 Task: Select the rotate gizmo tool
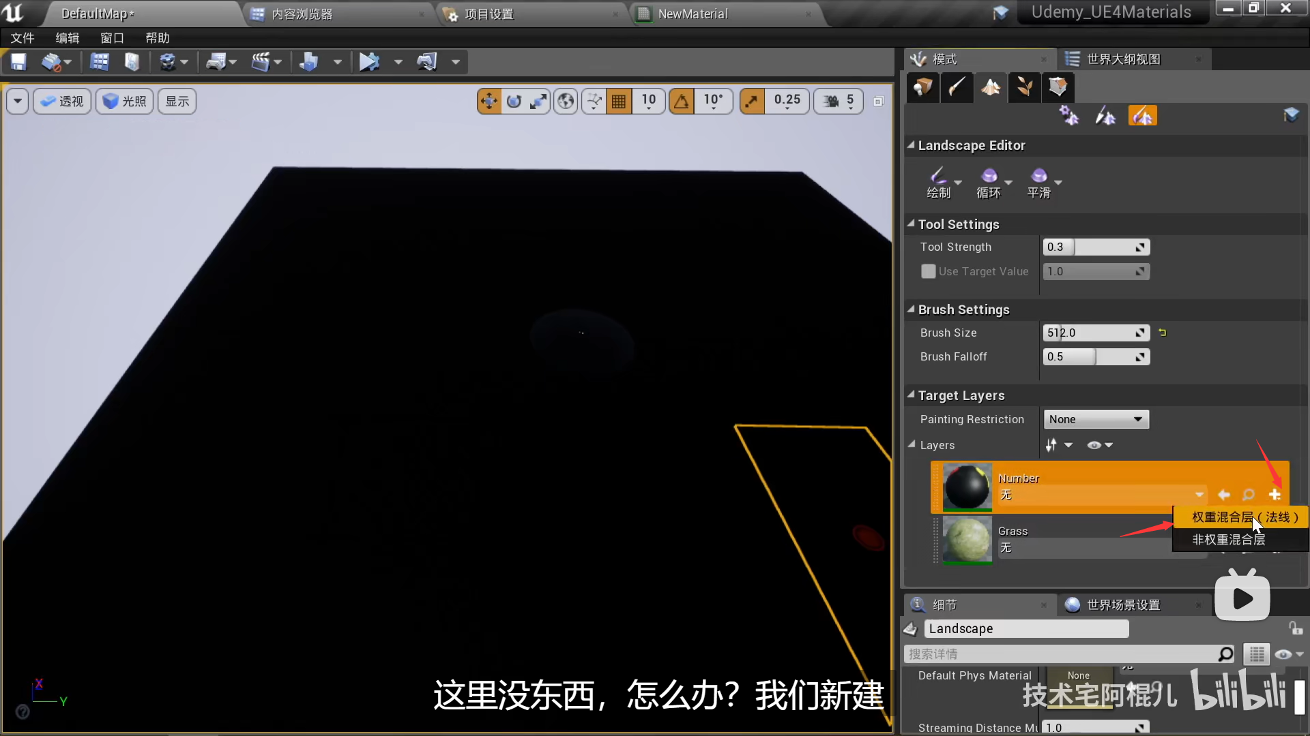514,102
